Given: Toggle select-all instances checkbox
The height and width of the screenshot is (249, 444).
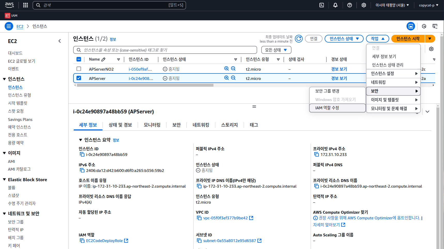Looking at the screenshot, I should pos(79,59).
